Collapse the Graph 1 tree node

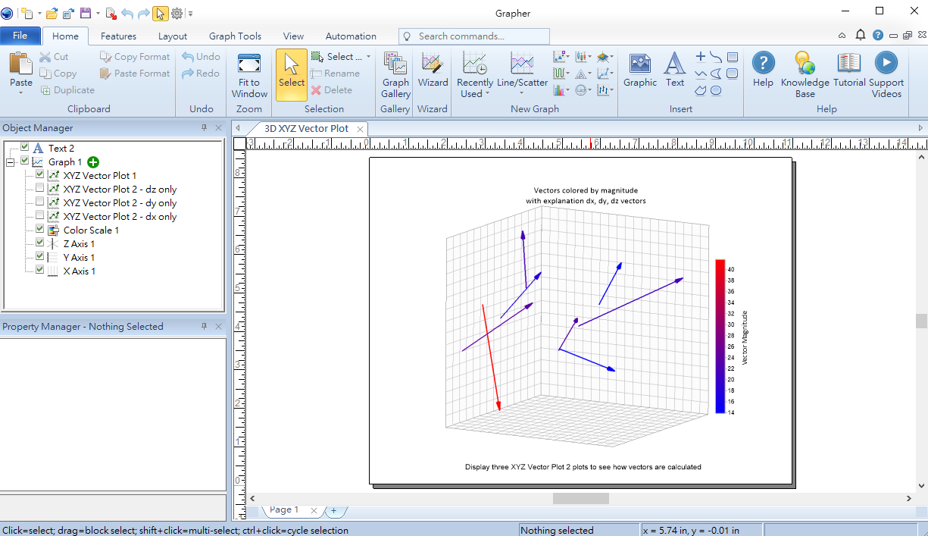click(x=11, y=162)
